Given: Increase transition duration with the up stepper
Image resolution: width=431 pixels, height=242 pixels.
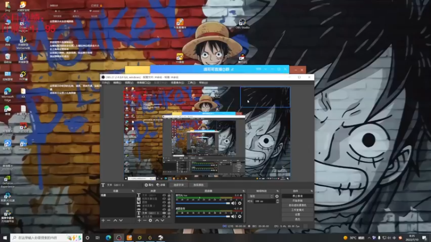Looking at the screenshot, I should tap(277, 200).
